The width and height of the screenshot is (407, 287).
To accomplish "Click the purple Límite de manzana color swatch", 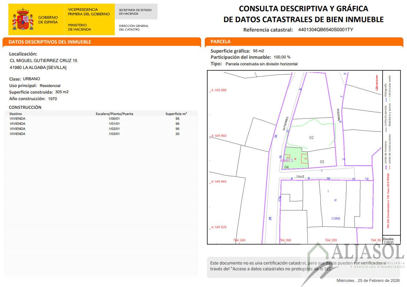I will coord(386,167).
